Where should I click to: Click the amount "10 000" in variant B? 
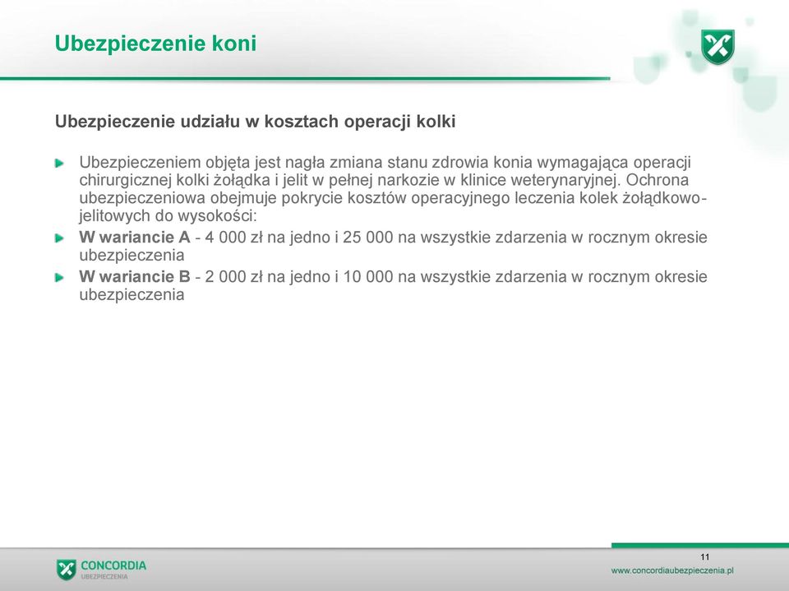click(367, 276)
